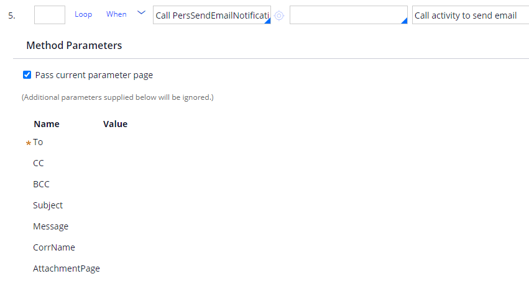Image resolution: width=529 pixels, height=284 pixels.
Task: Click the step label box next to 5.
Action: pos(50,15)
